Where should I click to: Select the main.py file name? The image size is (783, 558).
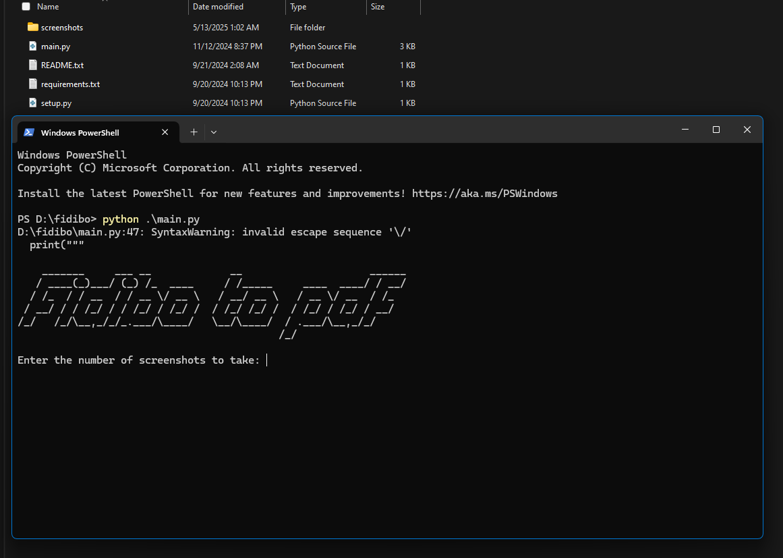click(55, 46)
